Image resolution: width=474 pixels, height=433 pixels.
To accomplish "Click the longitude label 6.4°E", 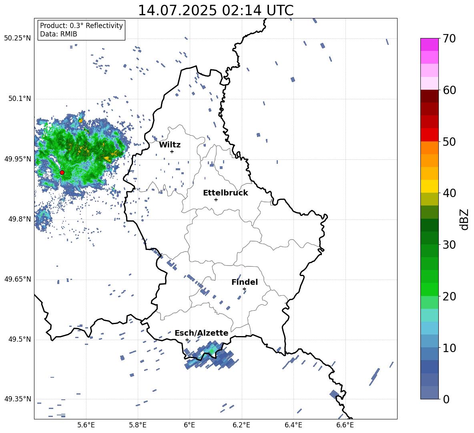I will pos(293,425).
